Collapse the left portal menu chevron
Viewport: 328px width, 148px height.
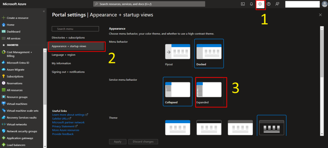coord(44,11)
